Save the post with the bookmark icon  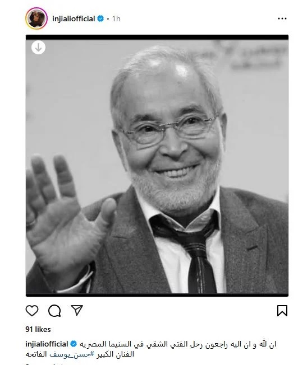(x=282, y=311)
